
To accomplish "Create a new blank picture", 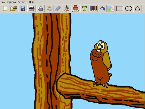I will point(5,9).
